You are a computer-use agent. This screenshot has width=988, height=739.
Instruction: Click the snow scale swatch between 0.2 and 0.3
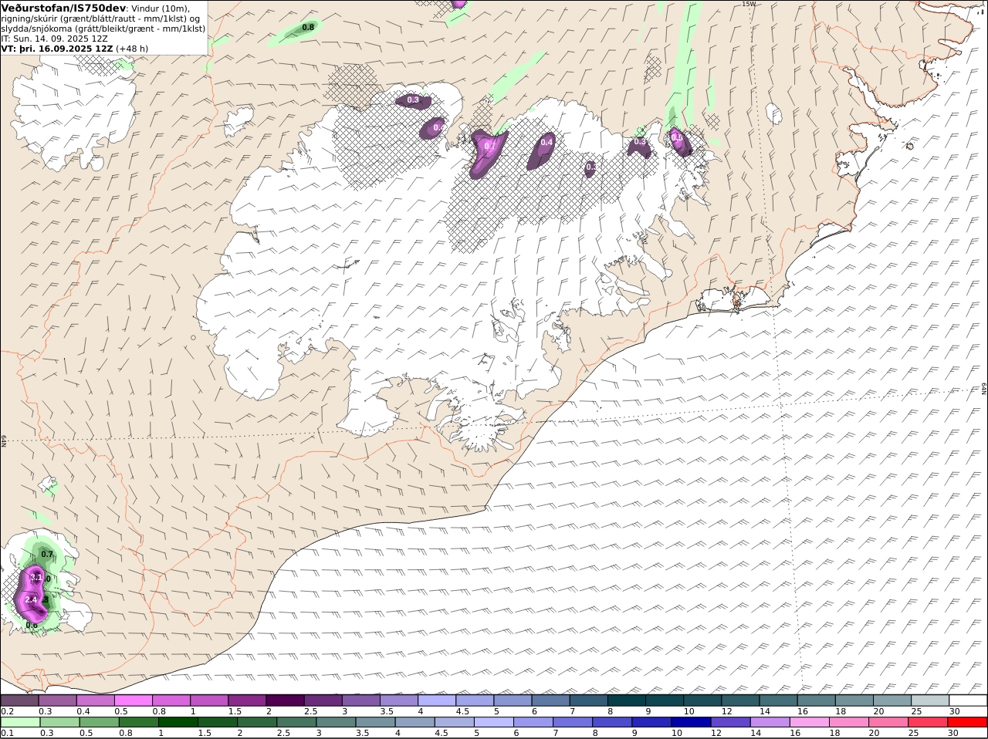tap(19, 700)
